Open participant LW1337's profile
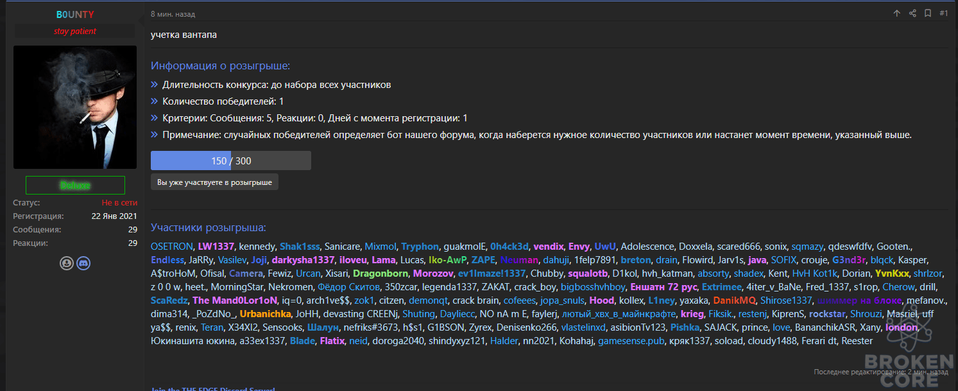 [x=216, y=247]
